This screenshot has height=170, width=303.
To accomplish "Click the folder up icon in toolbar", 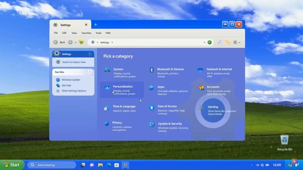I will pyautogui.click(x=81, y=42).
